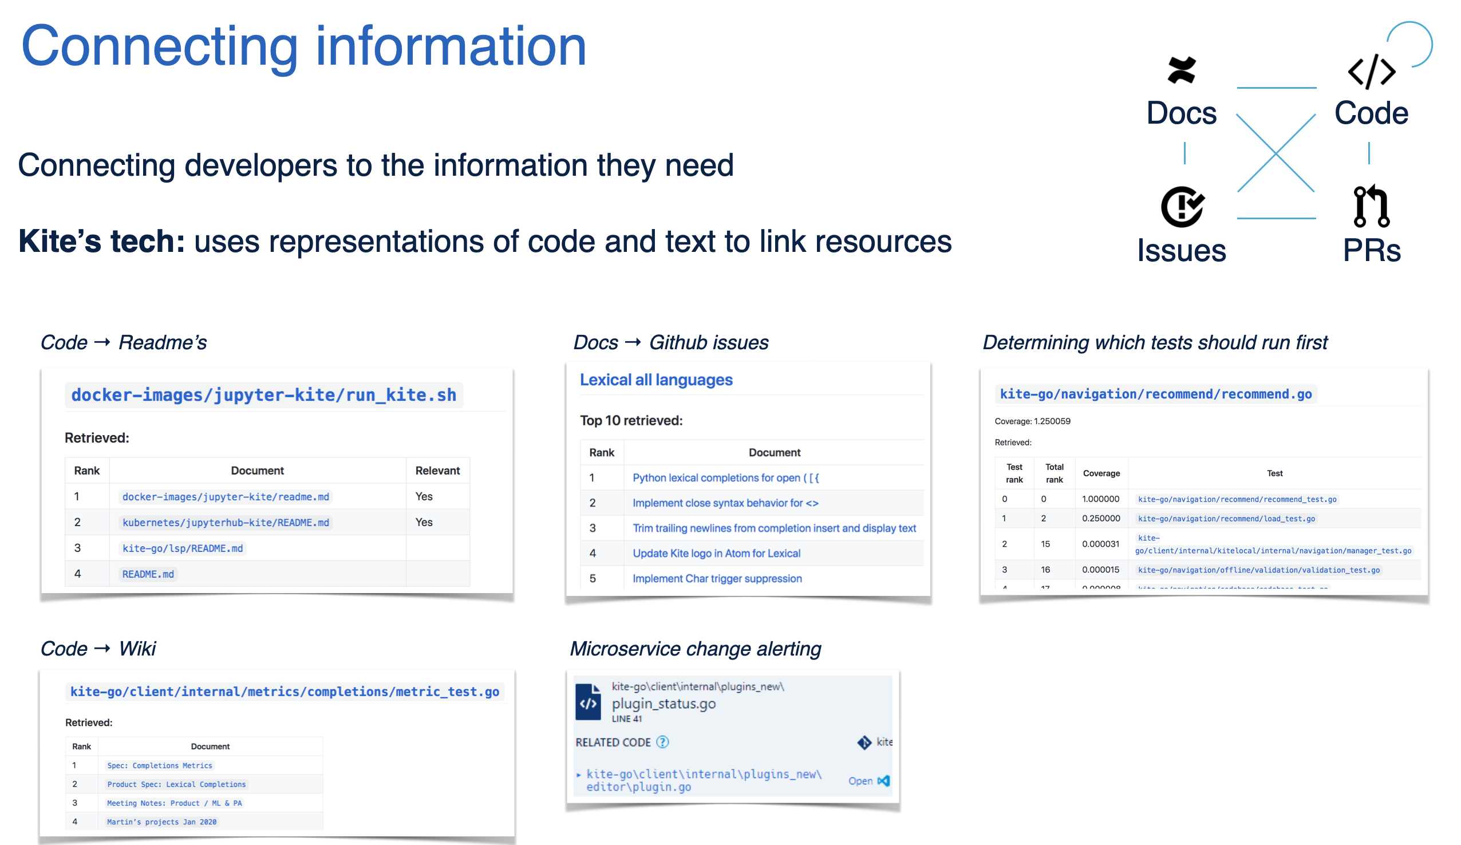Screen dimensions: 1461x845
Task: Click the Confluence Docs icon
Action: pyautogui.click(x=1181, y=70)
